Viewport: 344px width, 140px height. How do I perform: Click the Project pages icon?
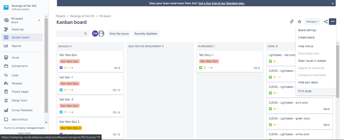6,92
